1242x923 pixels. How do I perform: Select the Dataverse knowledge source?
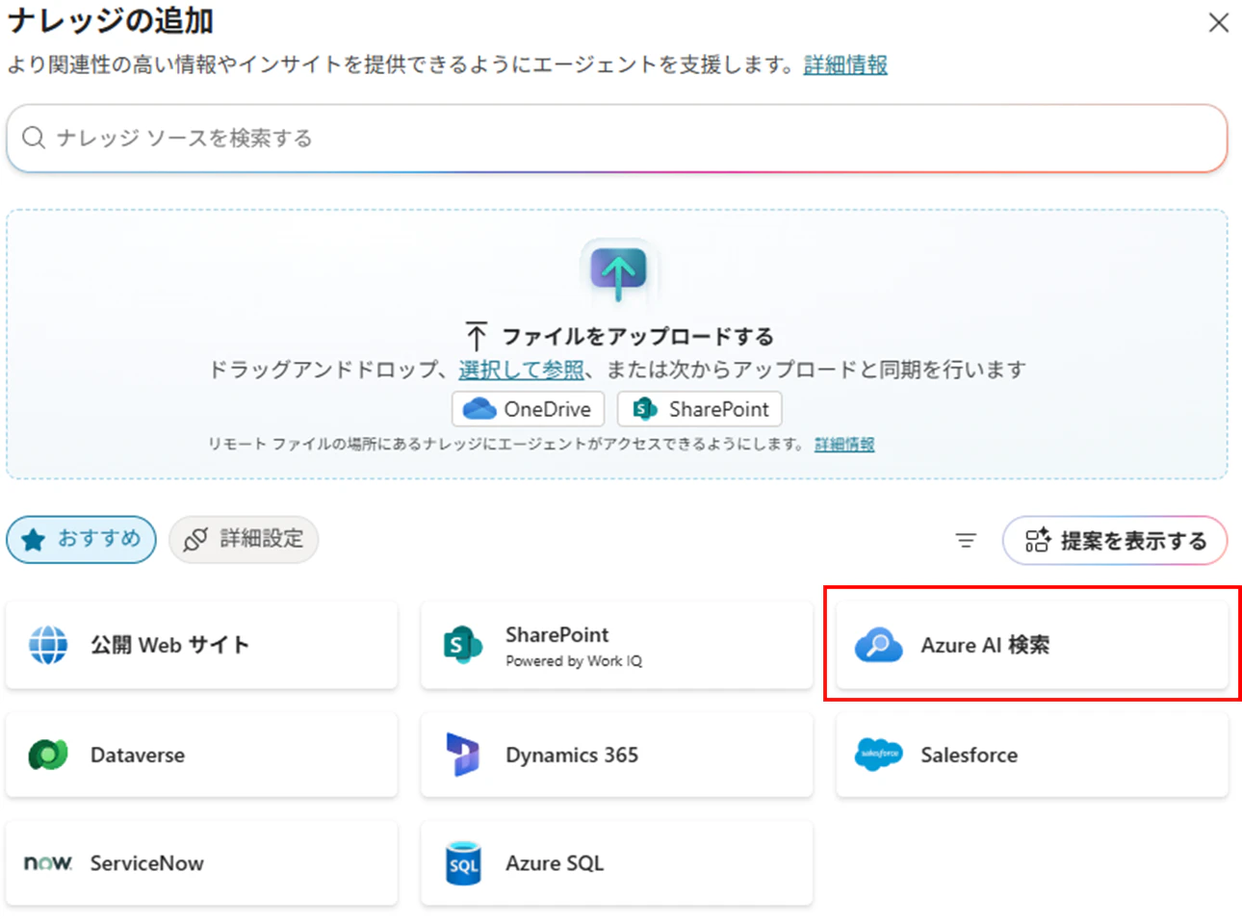point(202,755)
